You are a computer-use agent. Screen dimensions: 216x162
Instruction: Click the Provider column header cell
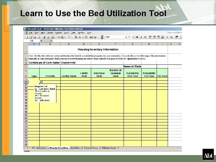click(x=50, y=73)
